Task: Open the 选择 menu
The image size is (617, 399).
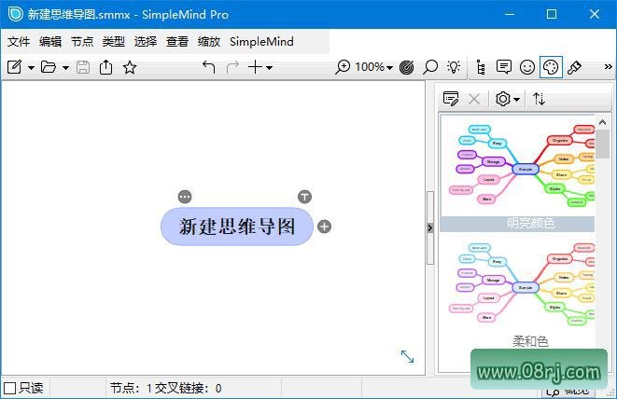Action: [x=146, y=41]
